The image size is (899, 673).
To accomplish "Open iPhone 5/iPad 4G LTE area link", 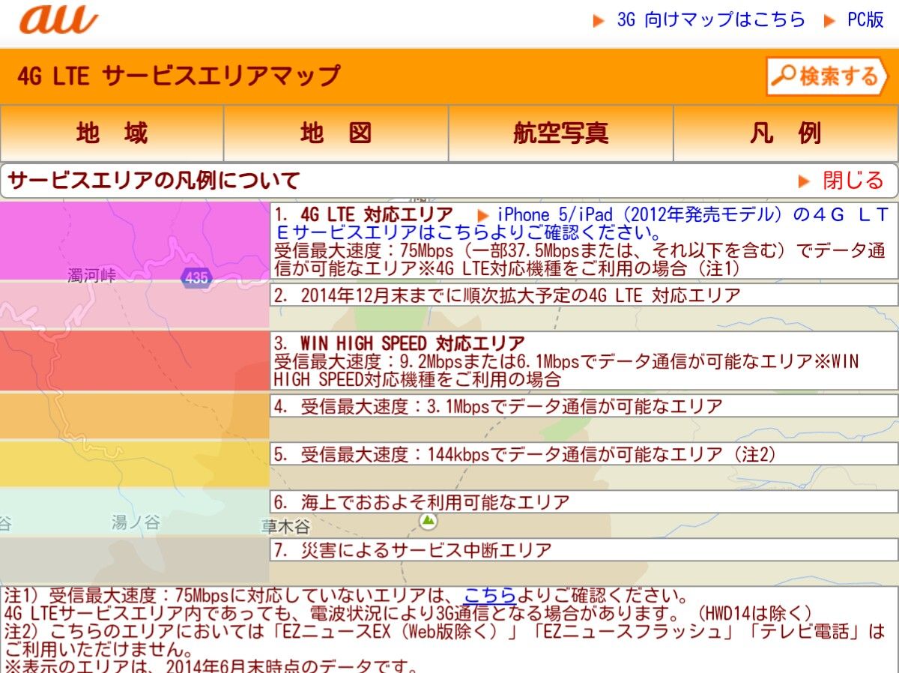I will [581, 223].
